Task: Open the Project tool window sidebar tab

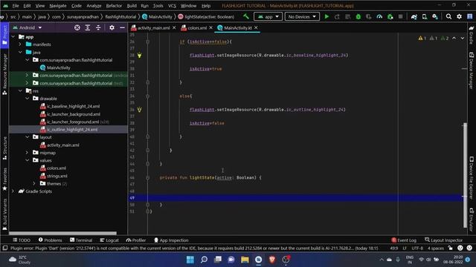Action: point(4,35)
